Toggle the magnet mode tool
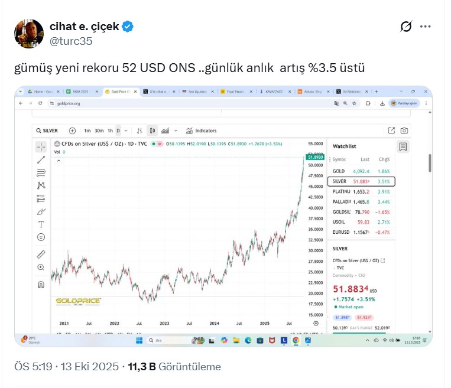Image resolution: width=451 pixels, height=388 pixels. (x=41, y=285)
